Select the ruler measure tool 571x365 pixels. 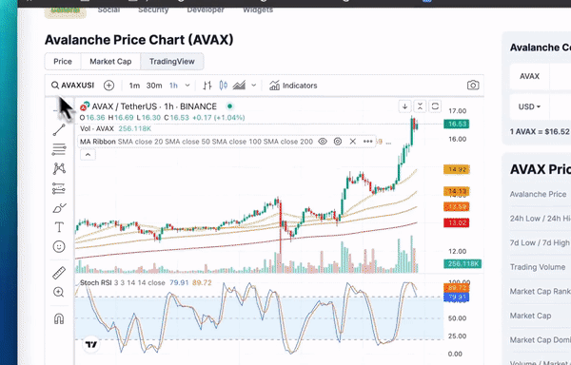click(59, 273)
